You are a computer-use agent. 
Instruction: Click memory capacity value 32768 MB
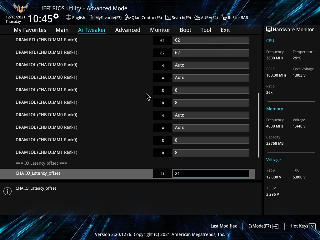click(x=275, y=143)
